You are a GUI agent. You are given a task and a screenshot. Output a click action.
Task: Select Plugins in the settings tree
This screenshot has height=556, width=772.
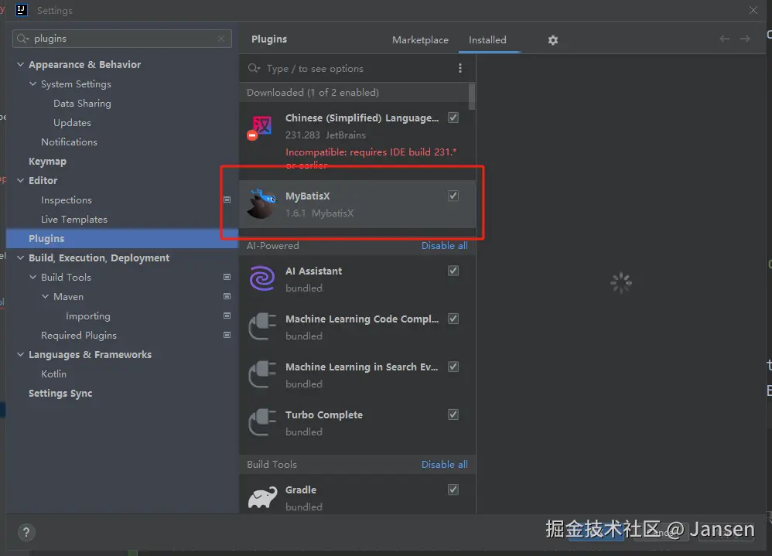point(122,239)
